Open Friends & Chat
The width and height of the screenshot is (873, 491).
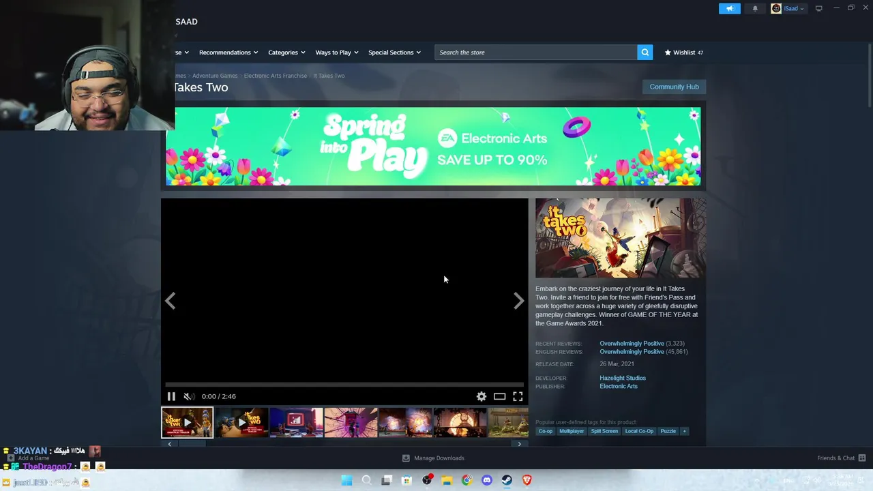coord(841,458)
